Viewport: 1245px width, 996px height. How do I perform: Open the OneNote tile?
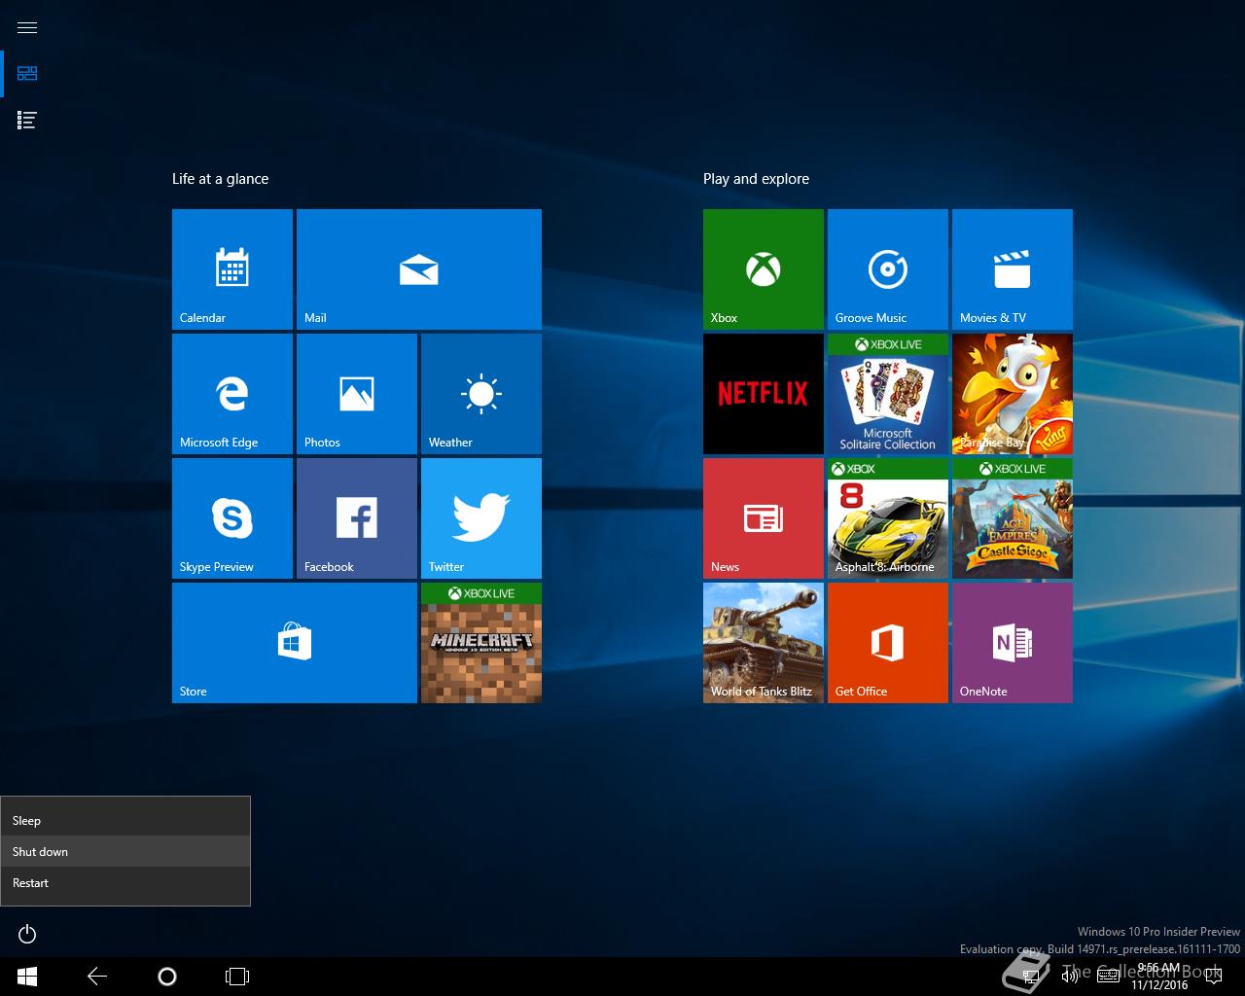(1013, 643)
